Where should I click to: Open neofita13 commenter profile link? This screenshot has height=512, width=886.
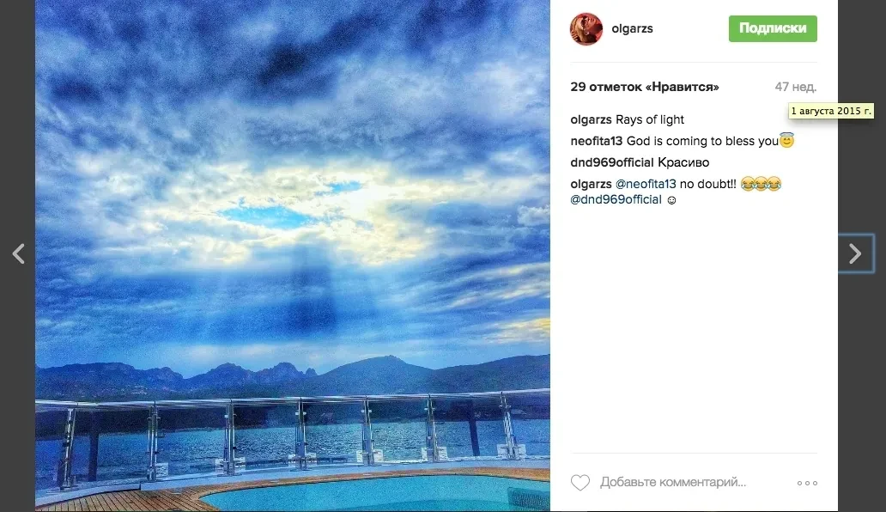click(596, 141)
